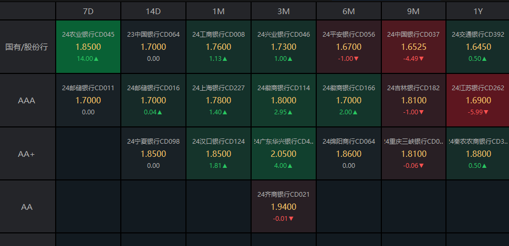Click the 24中国银行CD037 quote cell
The image size is (509, 246).
click(x=413, y=47)
